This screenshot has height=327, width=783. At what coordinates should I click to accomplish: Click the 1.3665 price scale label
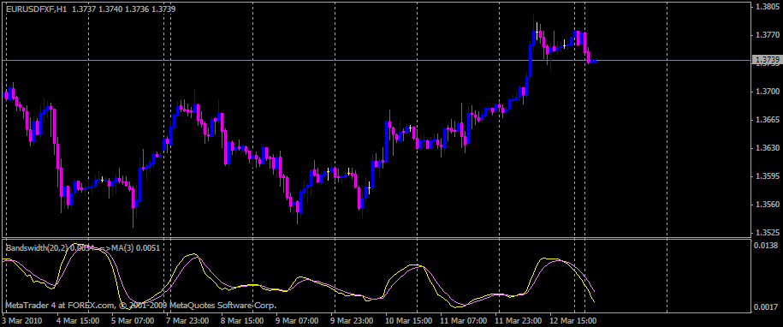point(768,120)
